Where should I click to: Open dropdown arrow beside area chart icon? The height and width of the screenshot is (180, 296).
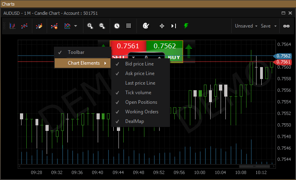pos(75,26)
